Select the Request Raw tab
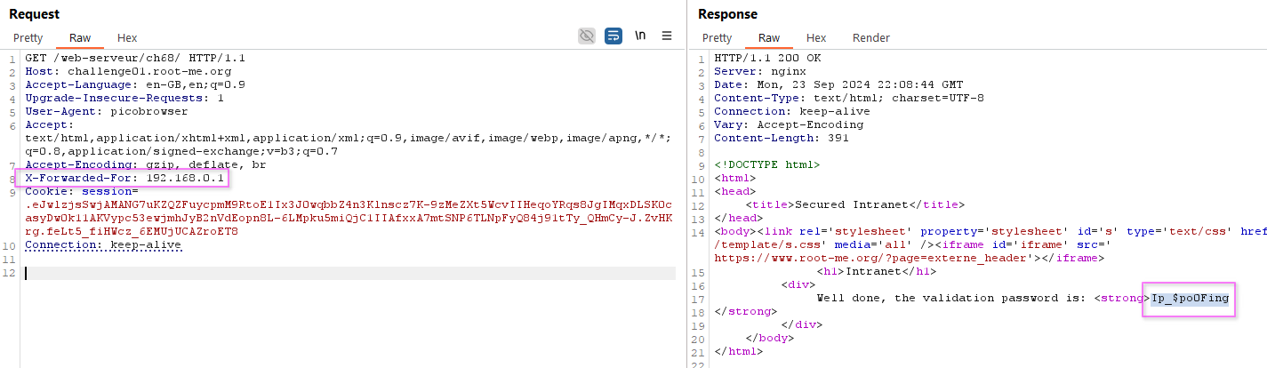Image resolution: width=1267 pixels, height=368 pixels. pos(80,37)
